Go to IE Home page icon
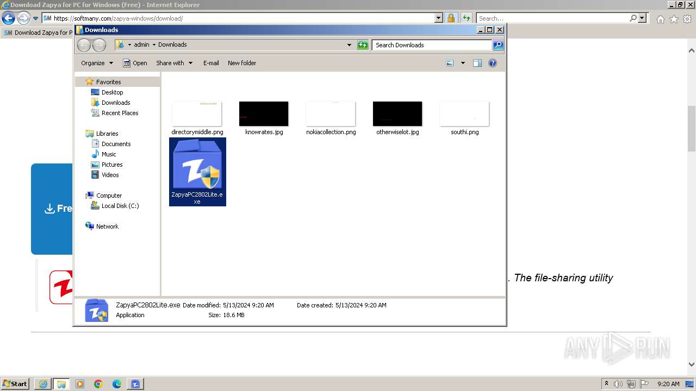696x391 pixels. pyautogui.click(x=660, y=19)
